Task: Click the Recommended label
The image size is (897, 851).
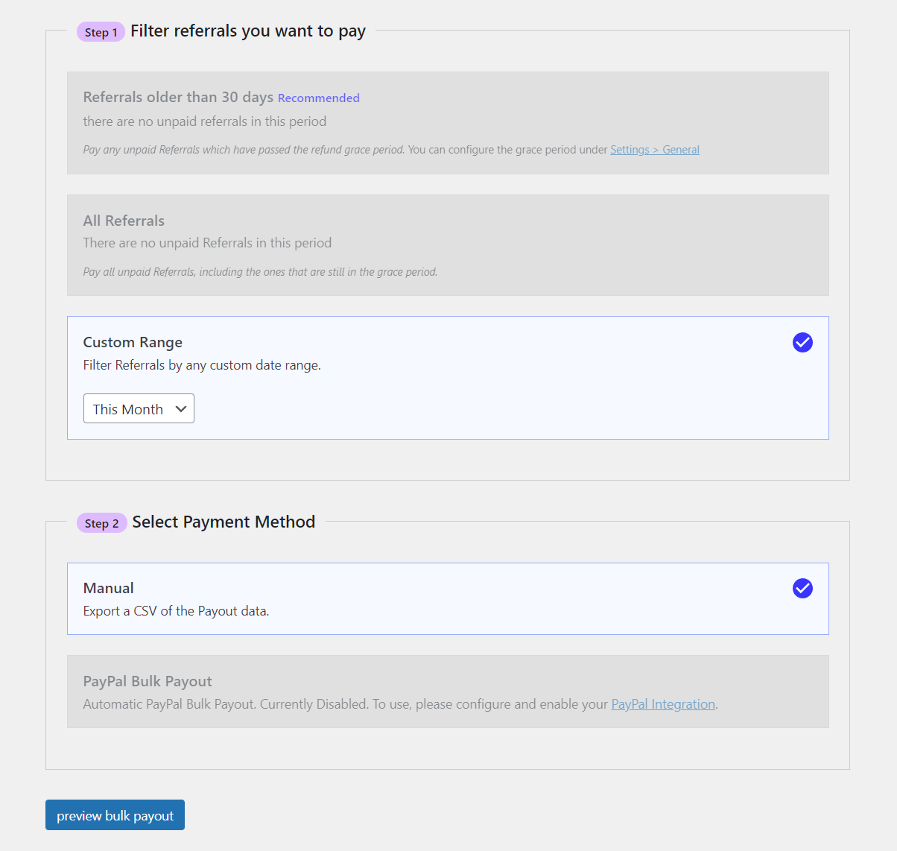Action: pyautogui.click(x=319, y=98)
